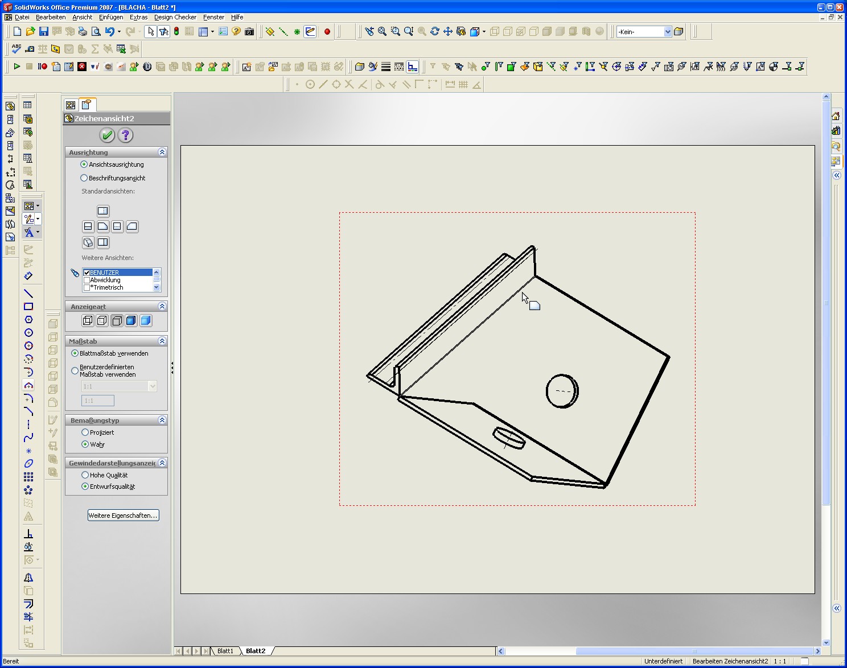Click the spell check ABC icon

click(17, 49)
